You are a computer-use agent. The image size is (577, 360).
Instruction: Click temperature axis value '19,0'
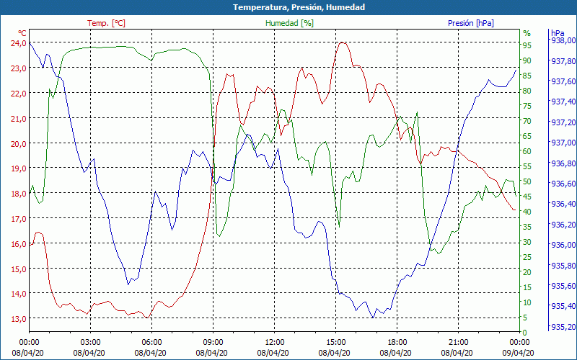coord(19,168)
